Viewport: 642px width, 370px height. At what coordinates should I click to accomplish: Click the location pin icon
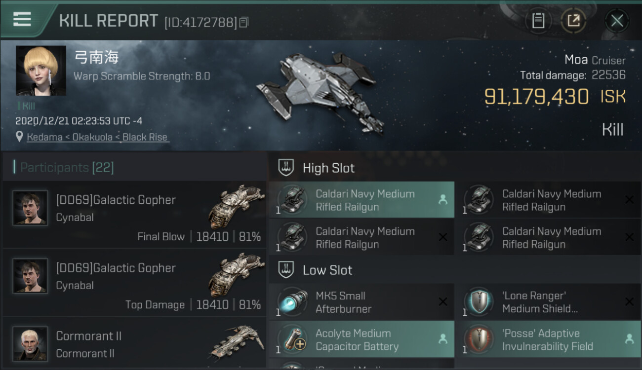pyautogui.click(x=20, y=137)
